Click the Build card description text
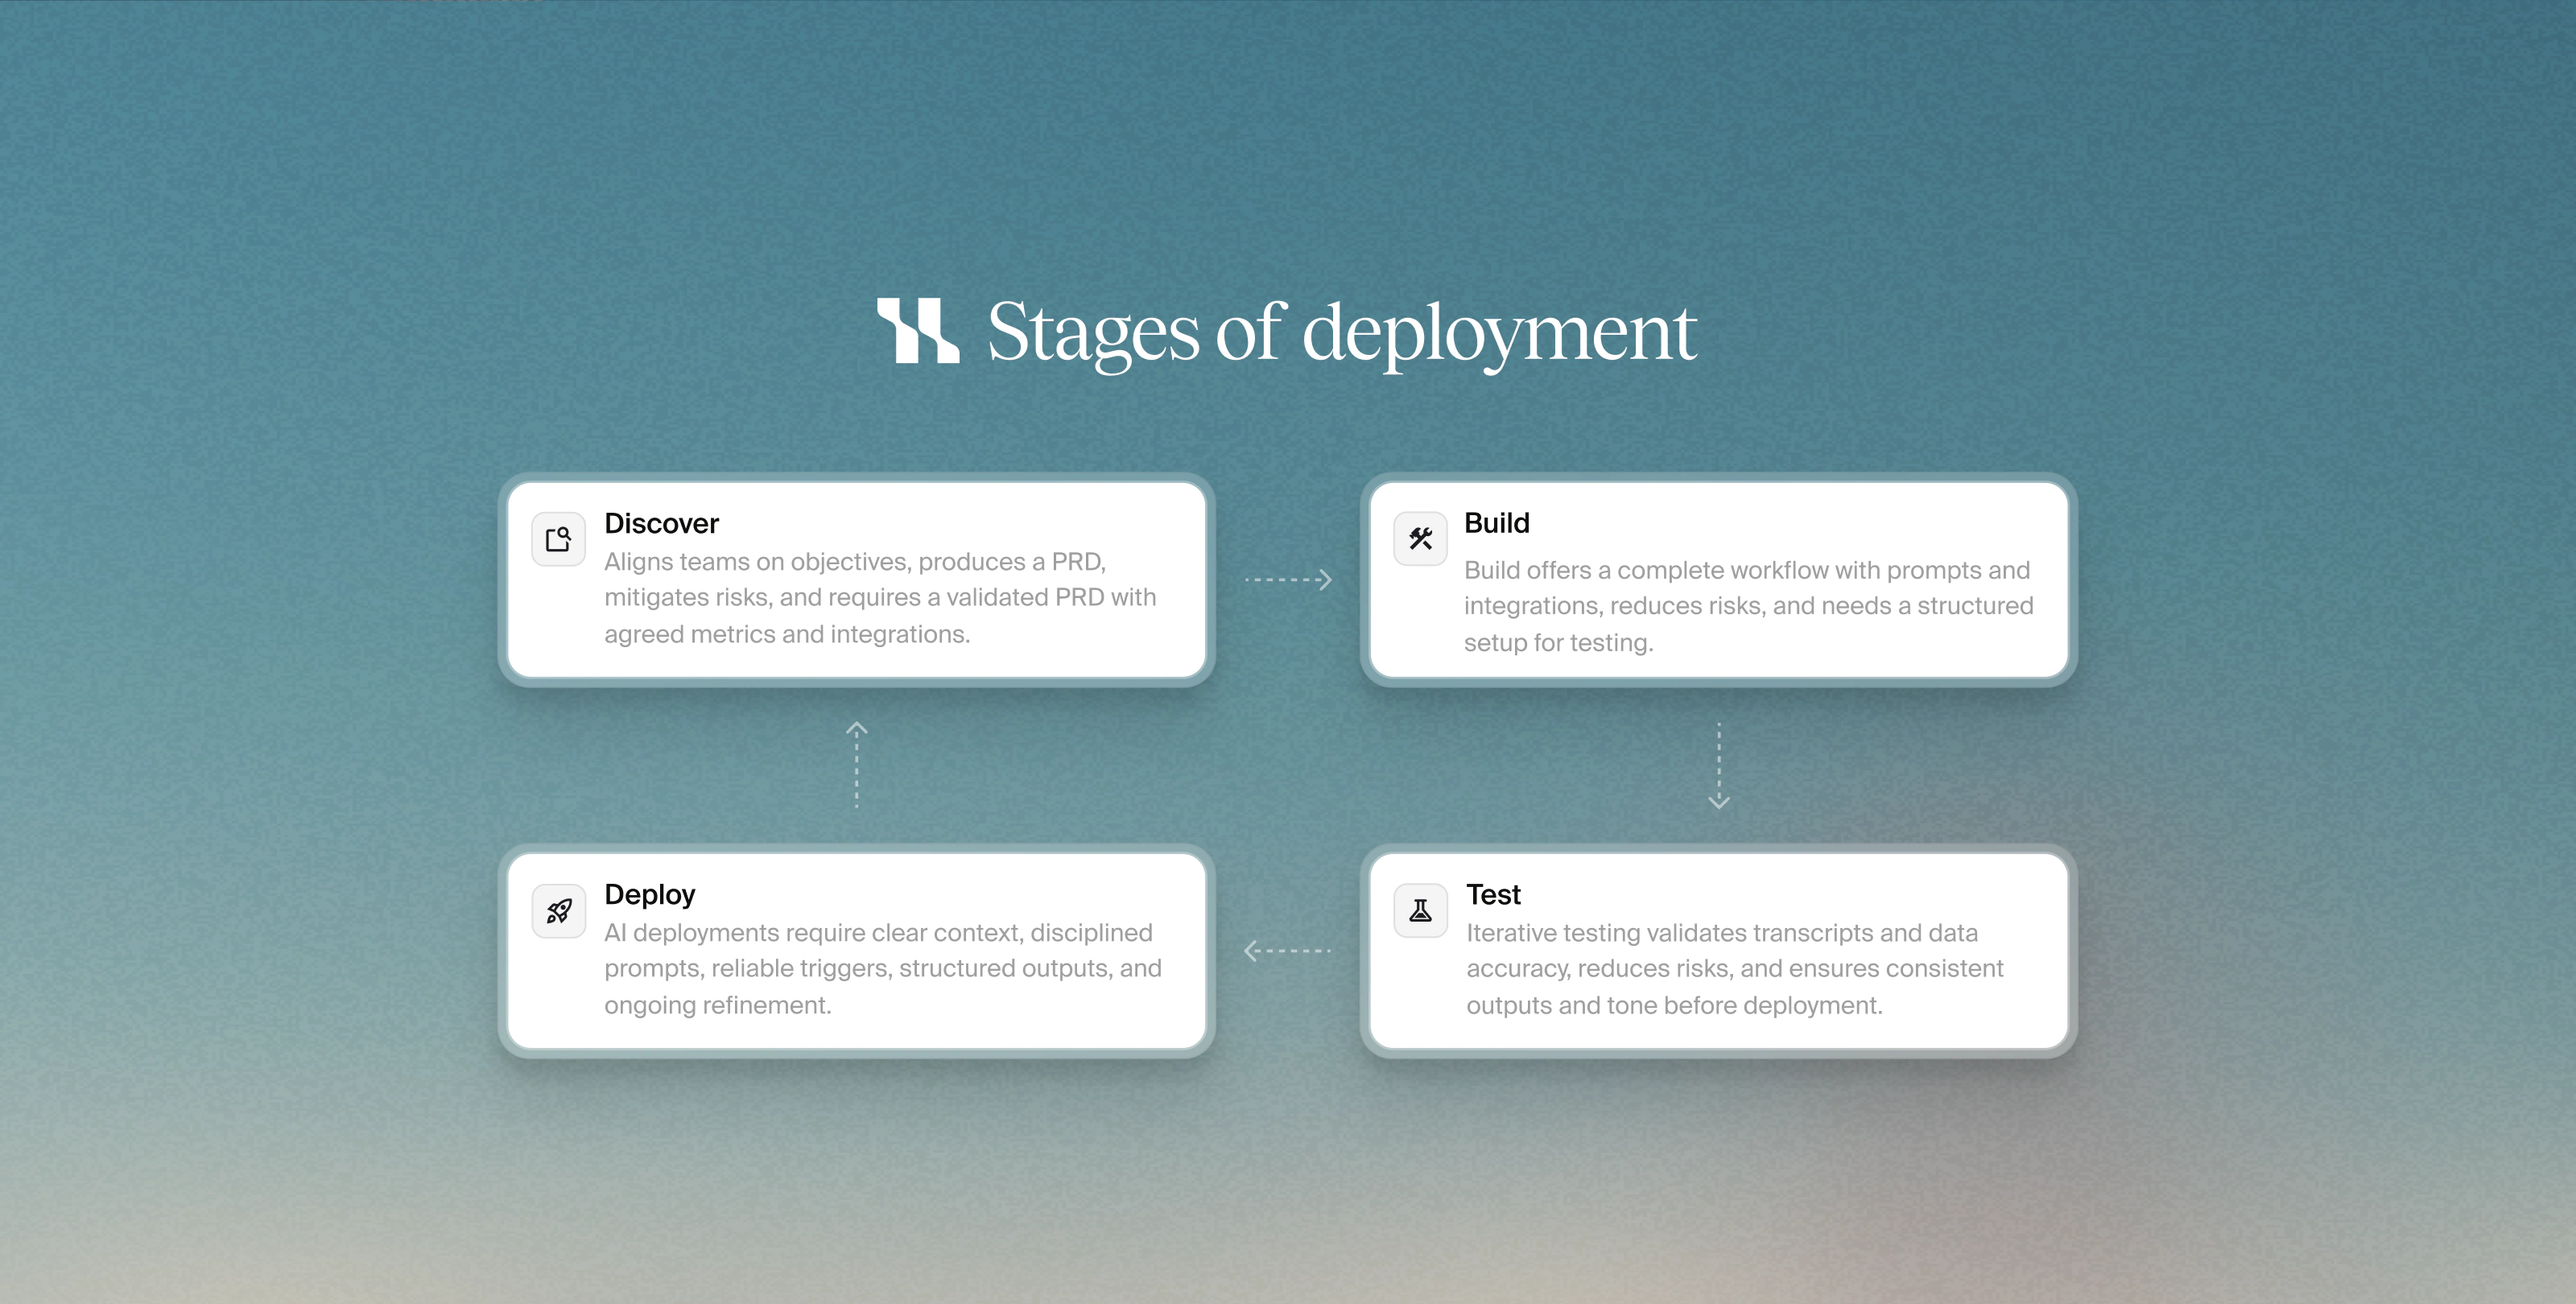This screenshot has height=1304, width=2576. [x=1748, y=606]
